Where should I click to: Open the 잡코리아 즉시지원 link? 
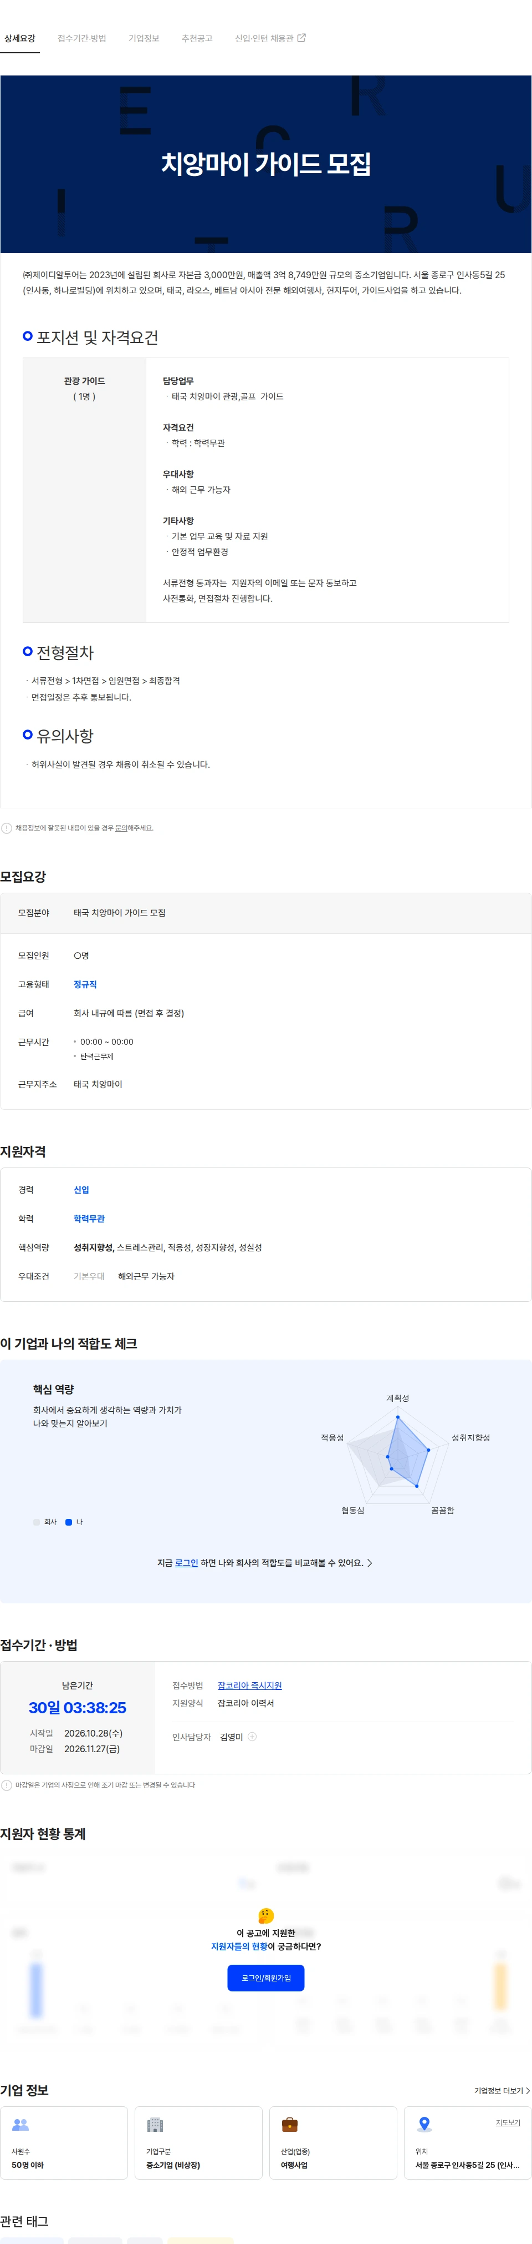[249, 1685]
